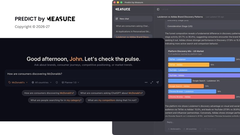This screenshot has width=240, height=135.
Task: Click the globe icon beside All countries
Action: point(33,82)
